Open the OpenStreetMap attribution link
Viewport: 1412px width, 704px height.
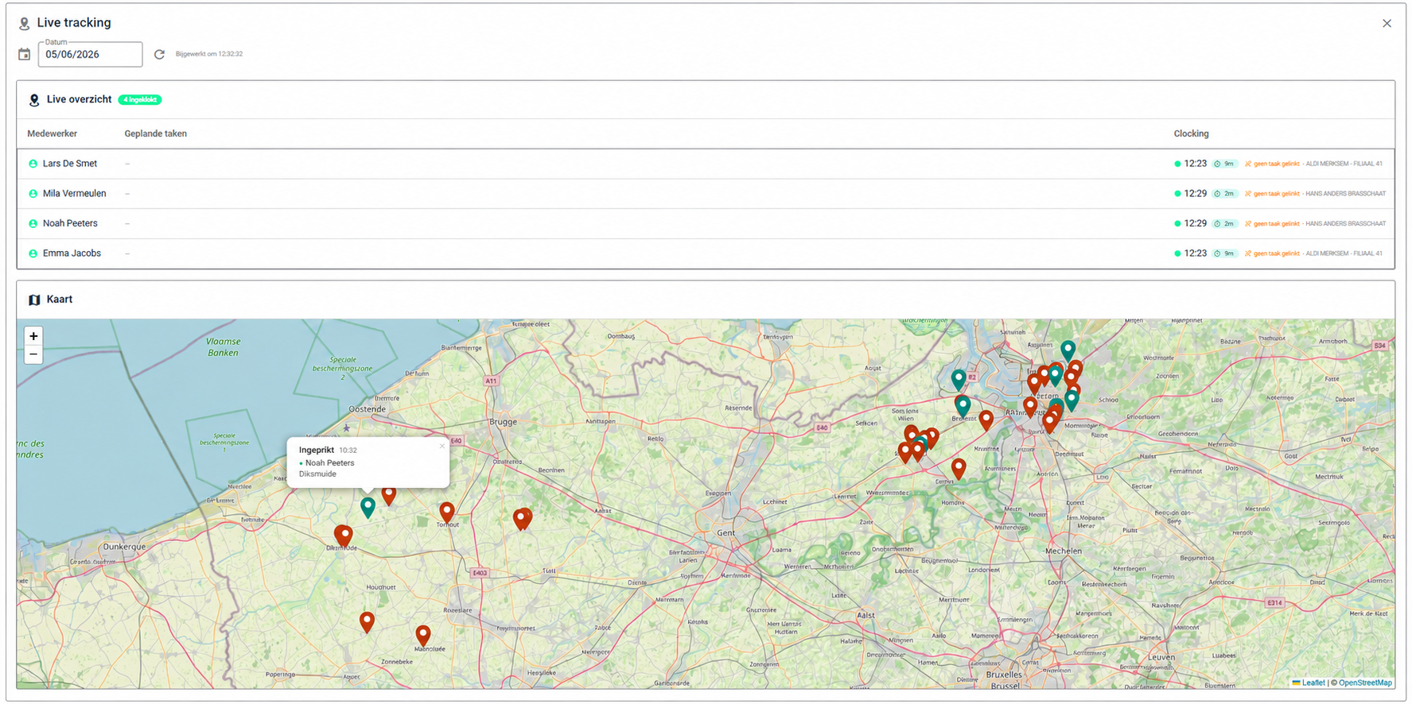pyautogui.click(x=1365, y=683)
